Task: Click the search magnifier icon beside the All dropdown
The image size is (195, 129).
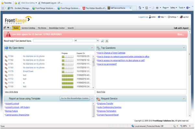Action: [102, 41]
